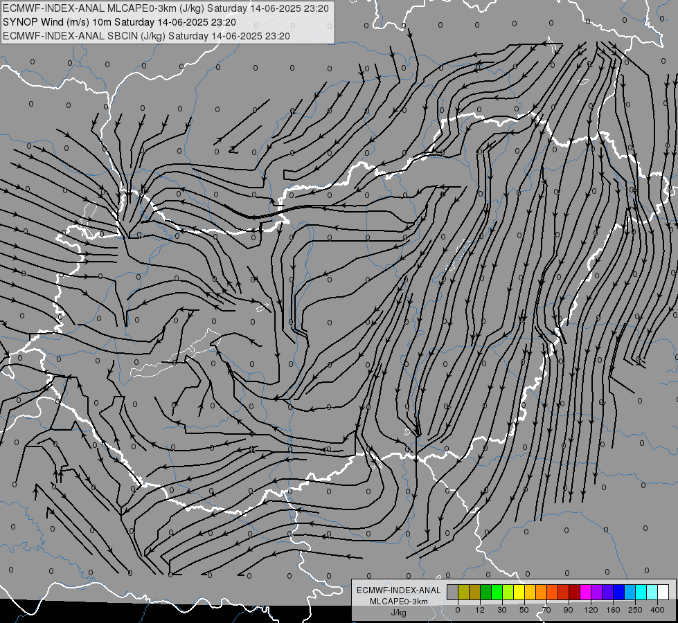Choose the bright green legend swatch

point(497,592)
